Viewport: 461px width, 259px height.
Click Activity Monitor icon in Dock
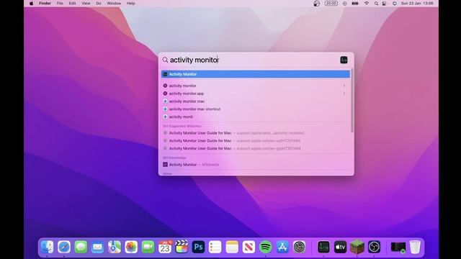(x=323, y=247)
